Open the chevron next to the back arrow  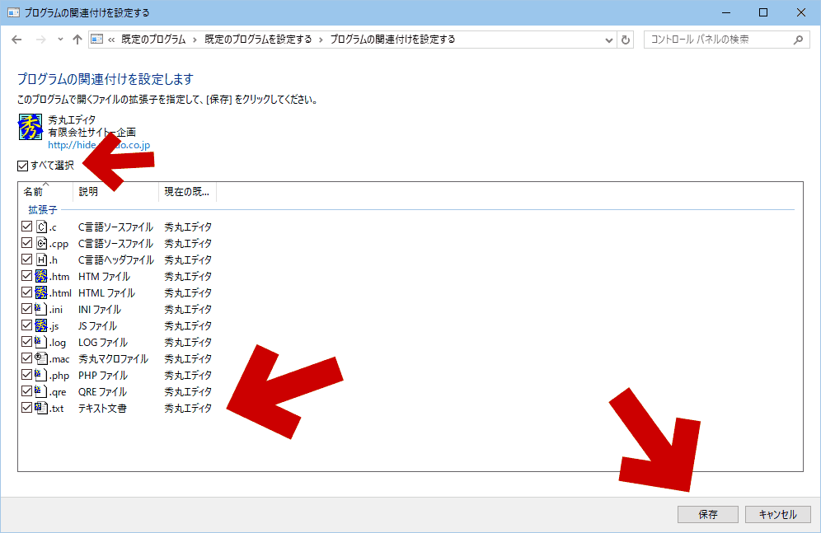pyautogui.click(x=59, y=39)
